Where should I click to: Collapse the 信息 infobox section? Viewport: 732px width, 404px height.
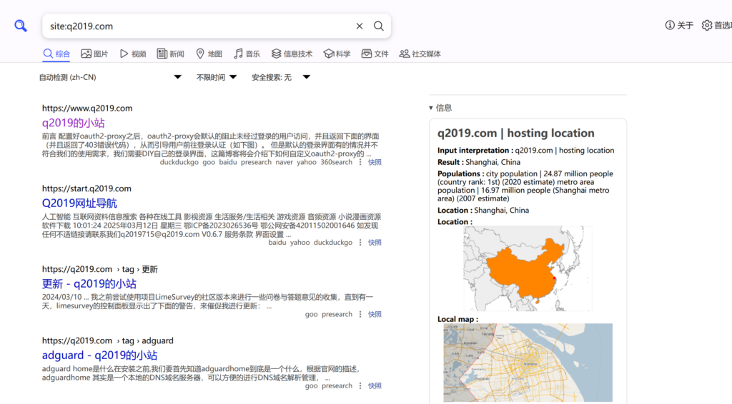click(440, 108)
